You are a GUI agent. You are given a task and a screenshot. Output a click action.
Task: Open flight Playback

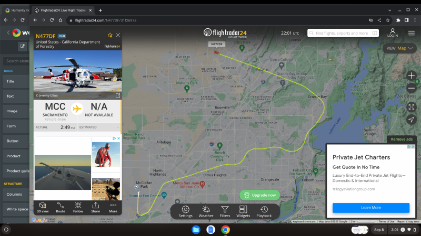point(264,211)
